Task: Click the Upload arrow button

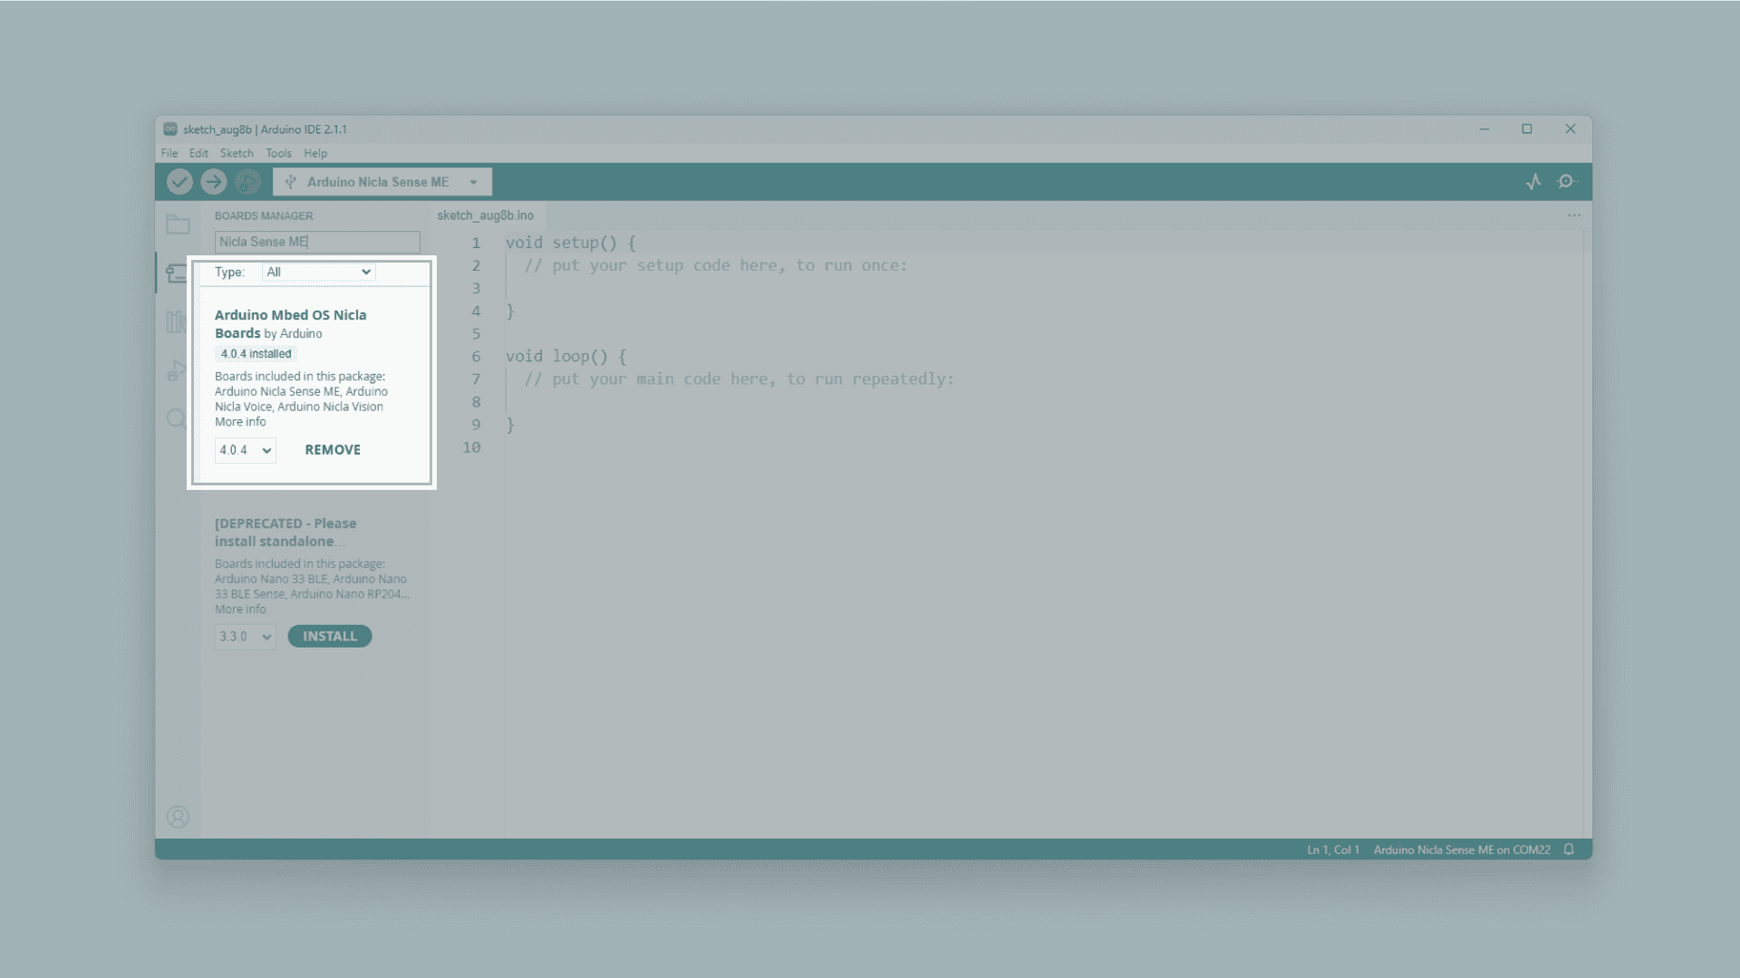Action: (x=214, y=182)
